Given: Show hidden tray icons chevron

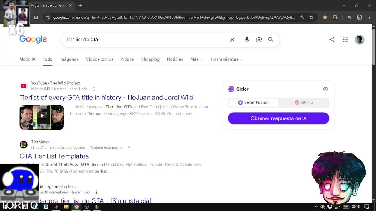Looking at the screenshot, I should click(x=316, y=207).
